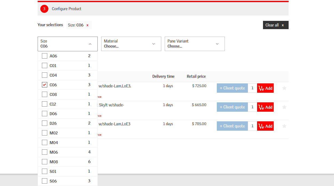Check the A06 size option
Screen dimensions: 334x186
(45, 56)
